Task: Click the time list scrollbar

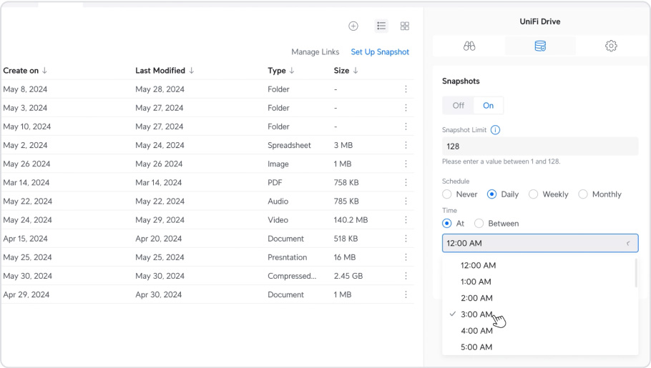Action: pos(636,273)
